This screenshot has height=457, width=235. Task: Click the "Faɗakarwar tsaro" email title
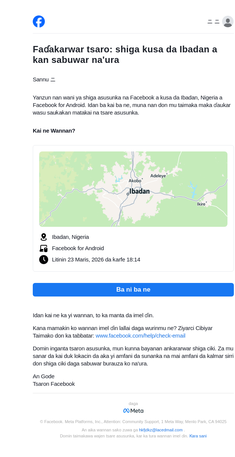point(125,55)
